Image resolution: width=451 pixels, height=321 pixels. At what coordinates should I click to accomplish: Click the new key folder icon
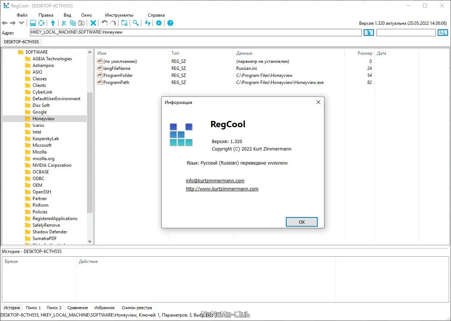pos(124,23)
